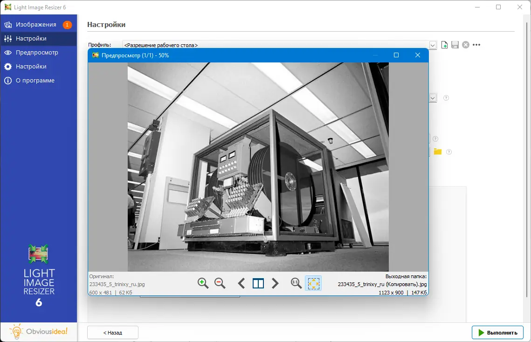The width and height of the screenshot is (531, 342).
Task: Click the Оригинал label
Action: pyautogui.click(x=102, y=276)
